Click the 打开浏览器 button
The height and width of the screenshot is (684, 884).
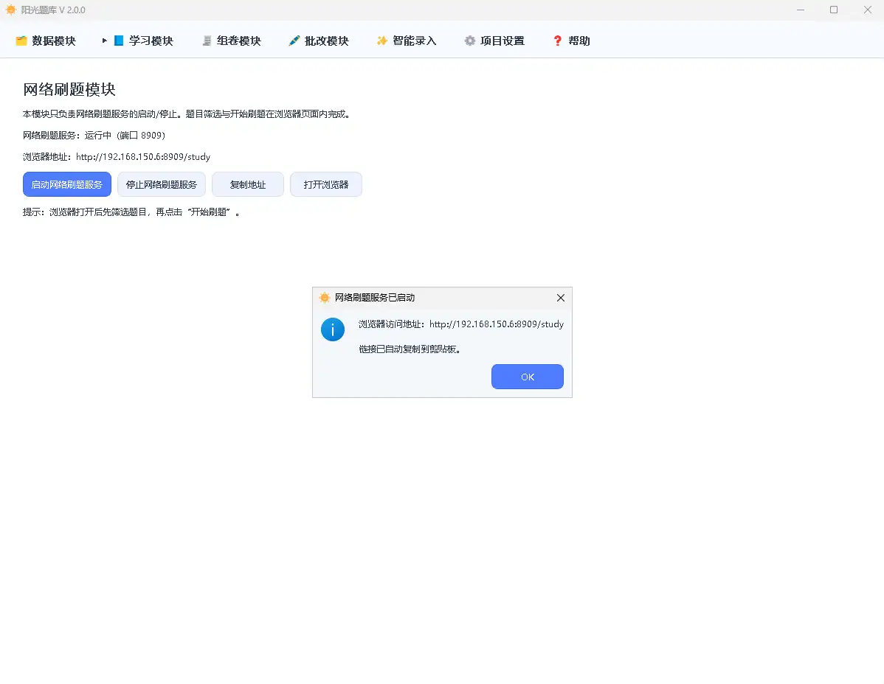click(326, 184)
